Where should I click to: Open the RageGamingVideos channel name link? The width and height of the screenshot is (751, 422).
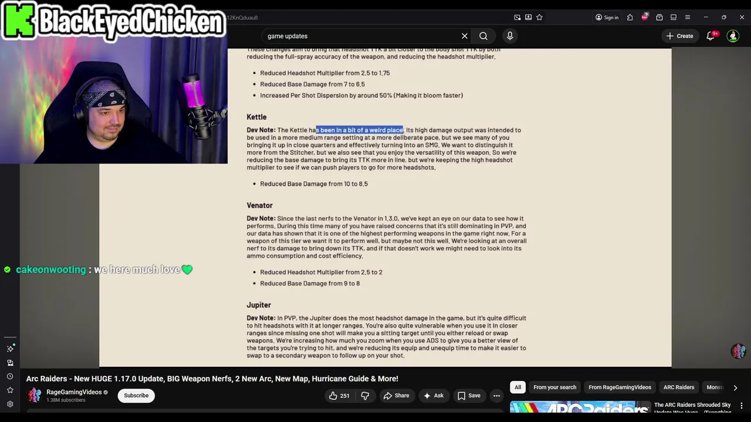point(74,392)
